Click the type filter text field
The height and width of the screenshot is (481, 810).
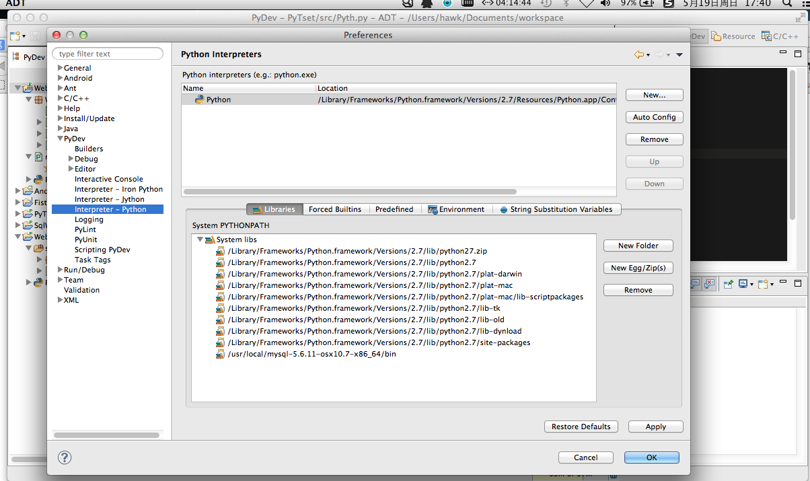coord(108,54)
